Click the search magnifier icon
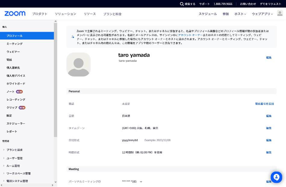This screenshot has height=187, width=286. coord(182,4)
